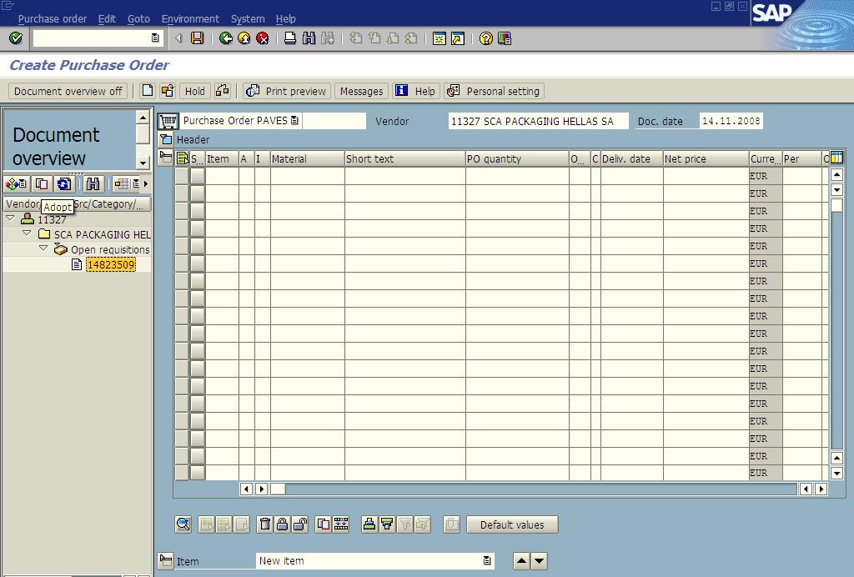This screenshot has height=577, width=854.
Task: Collapse the 11327 vendor tree node
Action: (x=10, y=218)
